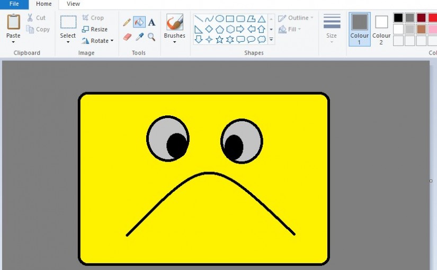Switch to the Colour 2 background box
This screenshot has width=437, height=270.
coord(381,29)
